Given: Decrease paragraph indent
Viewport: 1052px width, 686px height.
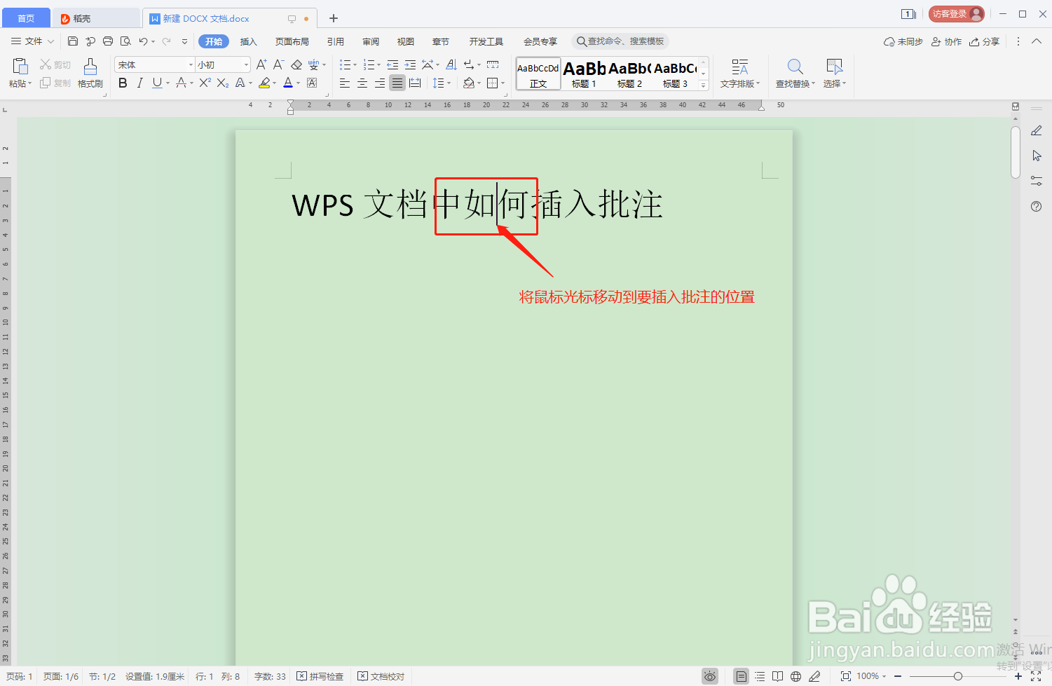Looking at the screenshot, I should pyautogui.click(x=392, y=64).
